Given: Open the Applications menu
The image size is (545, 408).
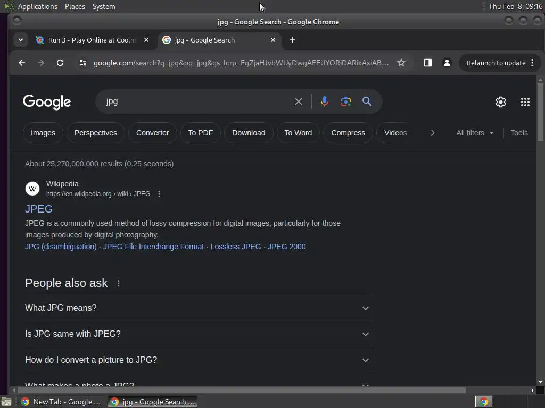Looking at the screenshot, I should pos(38,6).
